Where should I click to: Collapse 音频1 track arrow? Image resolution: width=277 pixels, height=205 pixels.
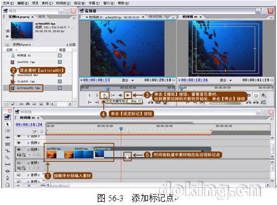28,163
